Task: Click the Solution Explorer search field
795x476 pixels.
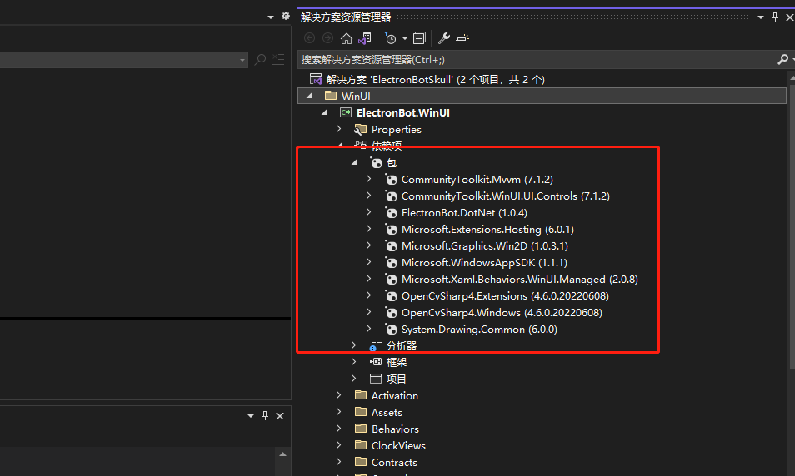Action: tap(537, 60)
